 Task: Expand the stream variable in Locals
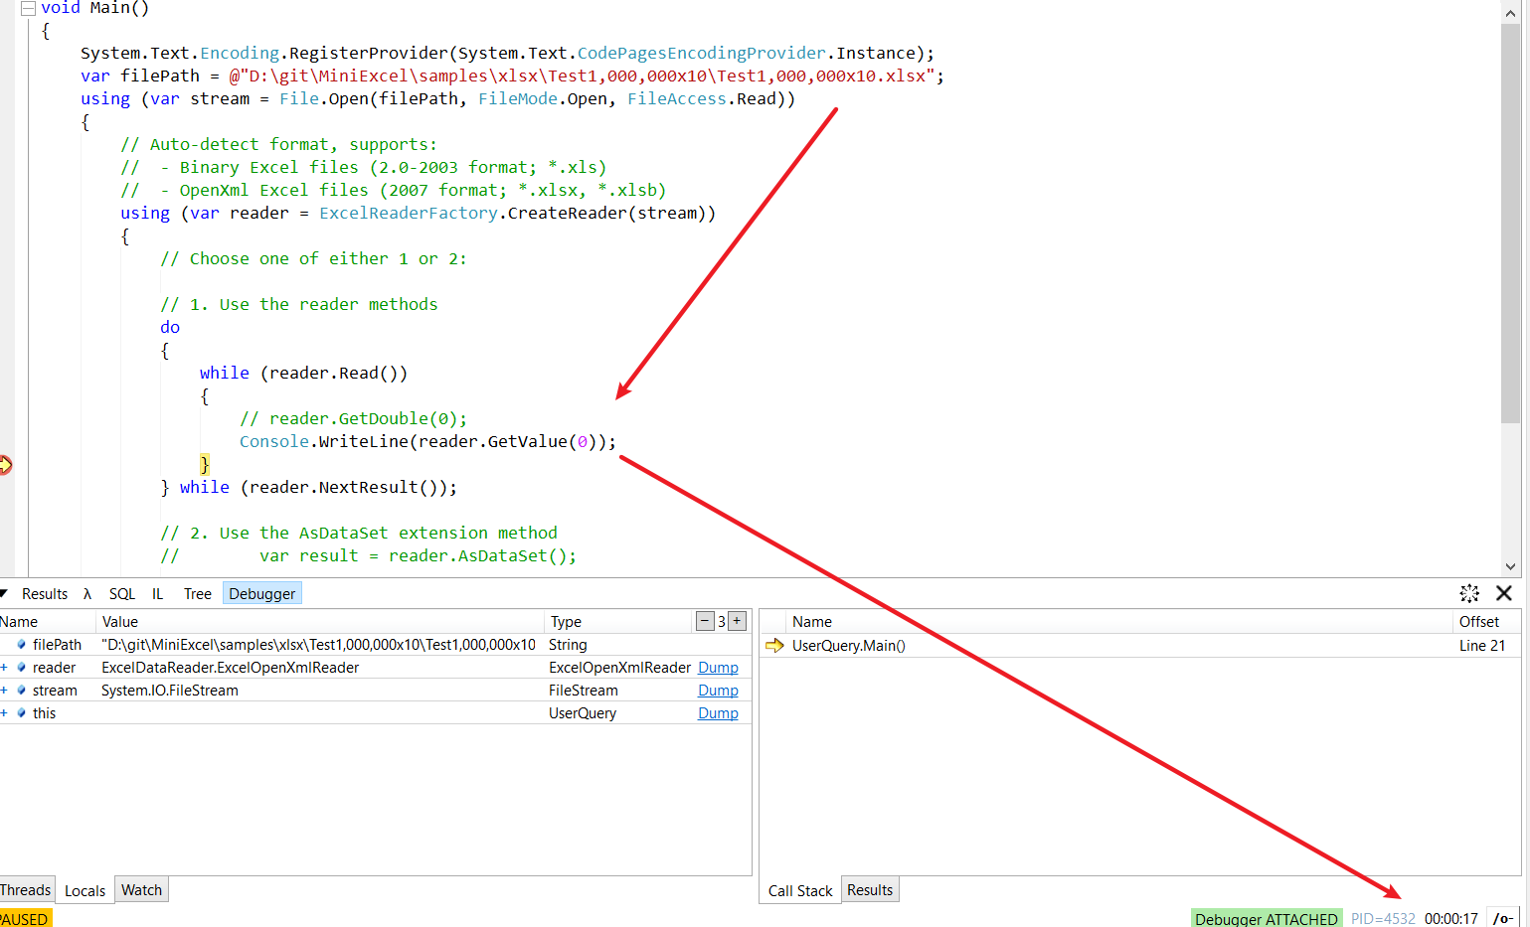6,690
